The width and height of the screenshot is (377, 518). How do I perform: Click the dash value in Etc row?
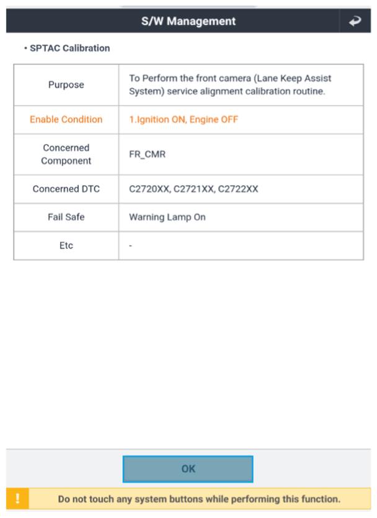pyautogui.click(x=130, y=246)
